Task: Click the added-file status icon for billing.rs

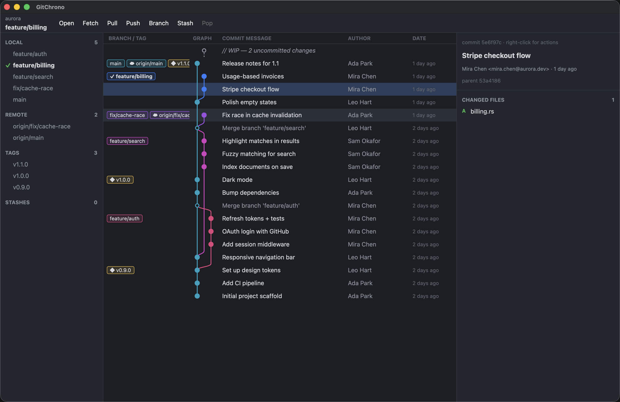Action: [x=464, y=111]
